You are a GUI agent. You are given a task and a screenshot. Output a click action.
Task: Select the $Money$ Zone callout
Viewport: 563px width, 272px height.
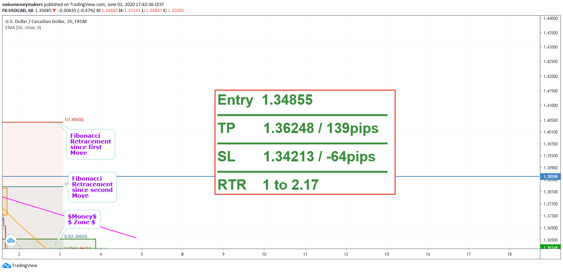[82, 219]
